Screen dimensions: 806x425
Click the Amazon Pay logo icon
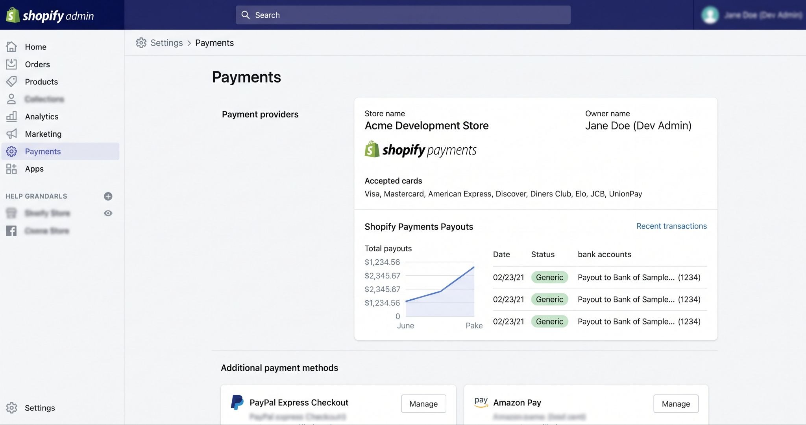(x=481, y=402)
